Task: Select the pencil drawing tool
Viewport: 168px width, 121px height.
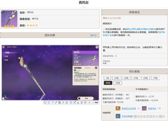Action: (56, 103)
